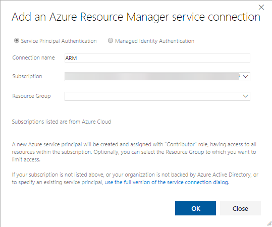Viewport: 272px width, 227px height.
Task: Click the Connection name label
Action: 33,58
